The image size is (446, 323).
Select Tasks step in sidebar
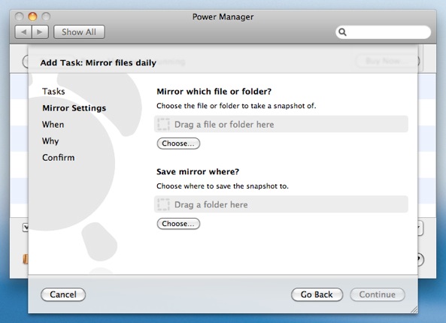(53, 91)
